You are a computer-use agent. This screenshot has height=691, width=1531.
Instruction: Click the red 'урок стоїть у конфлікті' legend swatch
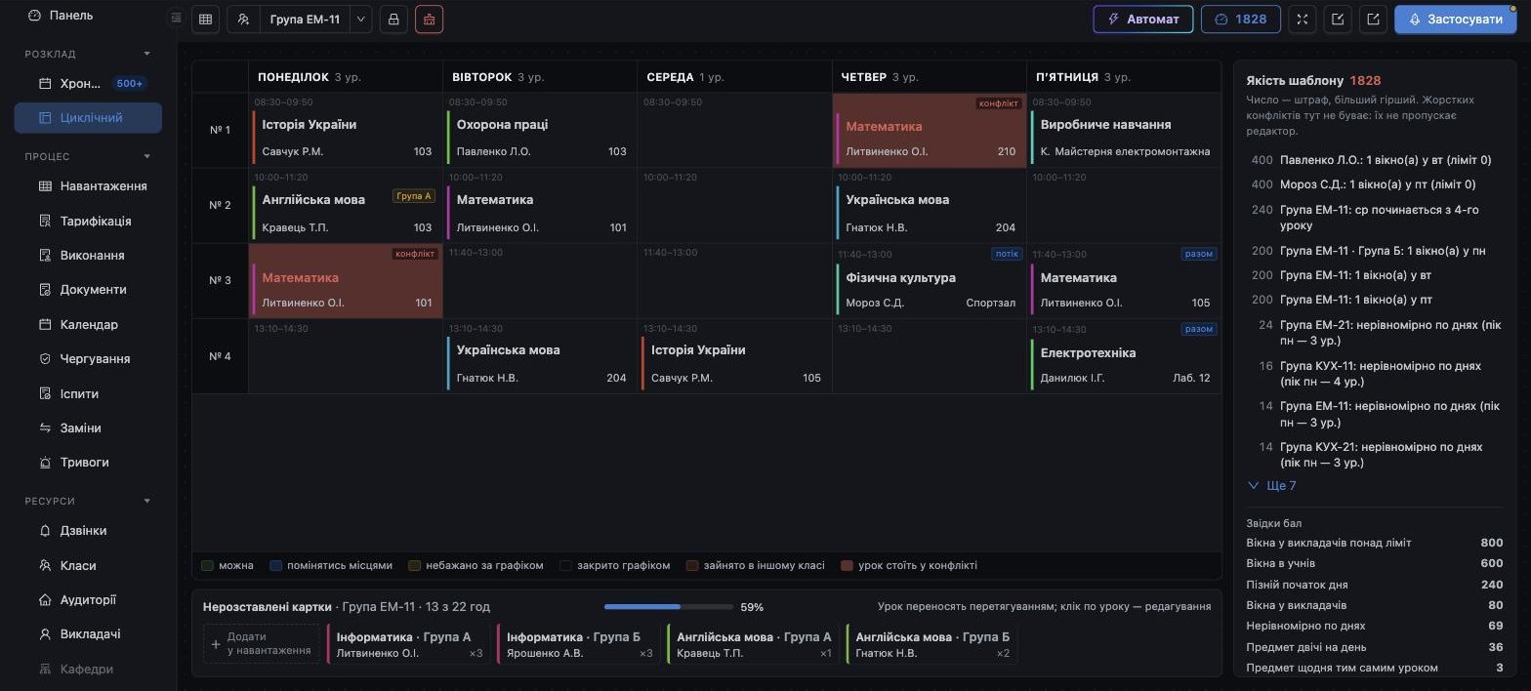tap(848, 566)
